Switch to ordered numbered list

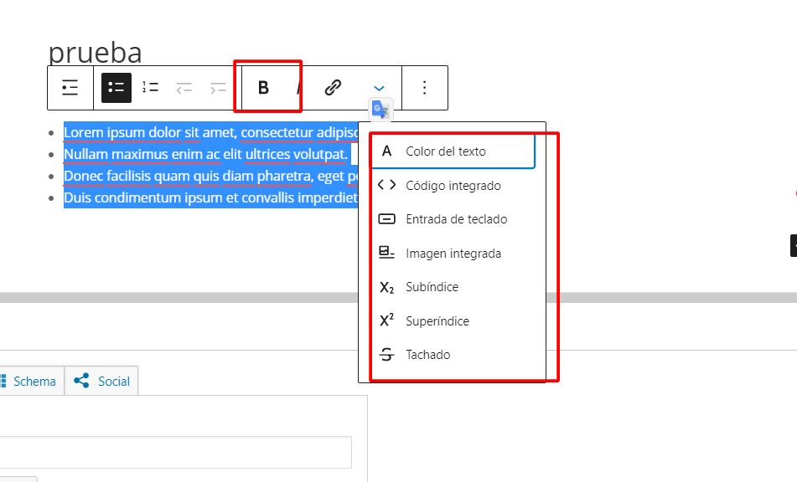click(x=150, y=88)
